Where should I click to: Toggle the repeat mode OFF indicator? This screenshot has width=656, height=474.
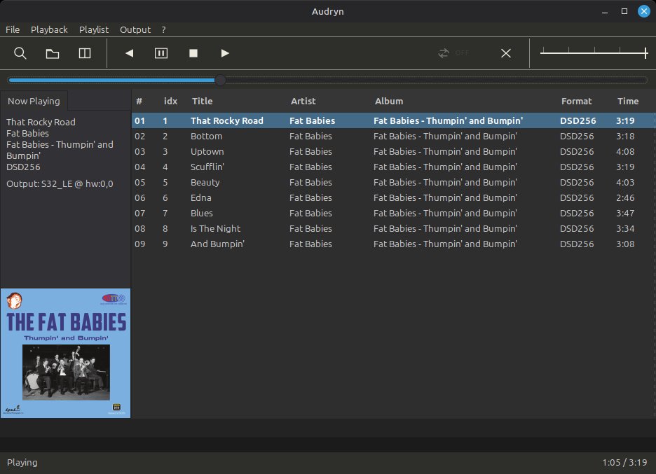pyautogui.click(x=453, y=53)
